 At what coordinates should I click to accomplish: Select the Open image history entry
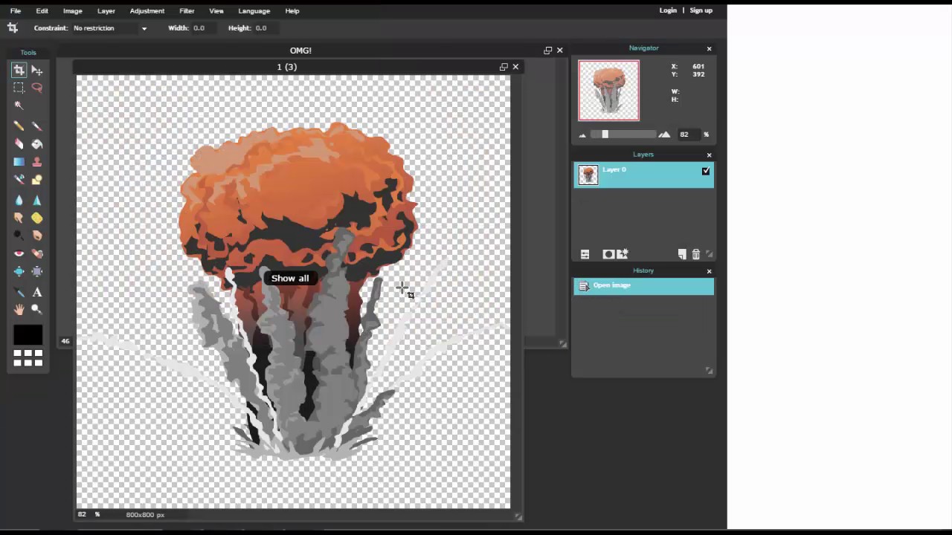tap(644, 286)
